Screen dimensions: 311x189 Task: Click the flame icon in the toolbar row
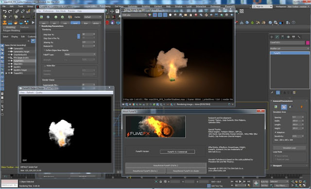(16, 23)
